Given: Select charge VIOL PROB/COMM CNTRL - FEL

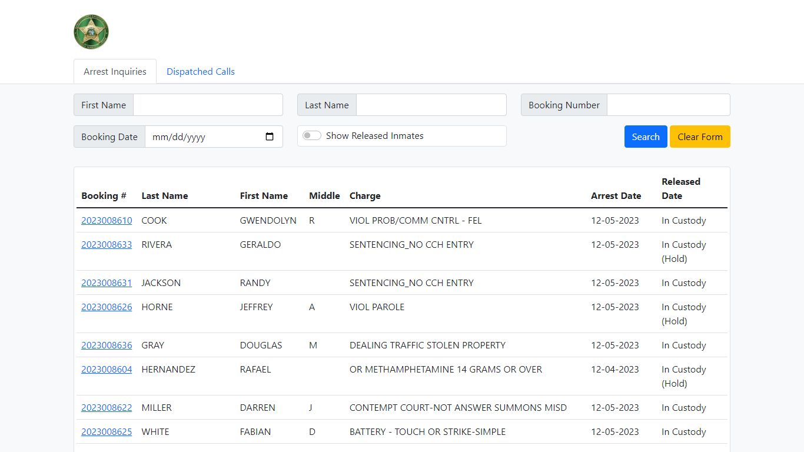Looking at the screenshot, I should pos(416,220).
